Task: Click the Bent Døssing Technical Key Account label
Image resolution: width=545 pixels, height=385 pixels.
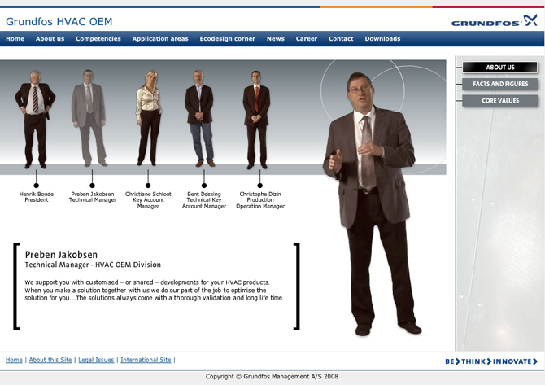Action: tap(204, 200)
